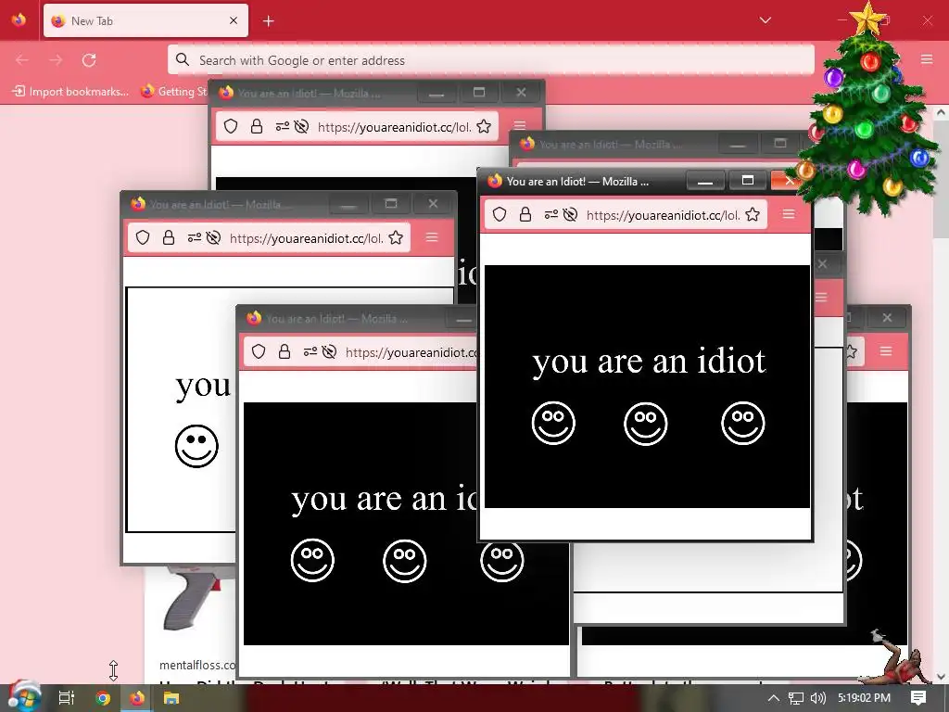Screen dimensions: 949x712
Task: Bookmark the page with the star in the top-most popup behind
Action: coord(484,126)
